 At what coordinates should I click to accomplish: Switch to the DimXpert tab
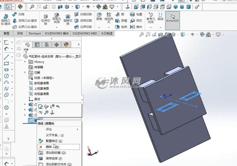[35, 33]
